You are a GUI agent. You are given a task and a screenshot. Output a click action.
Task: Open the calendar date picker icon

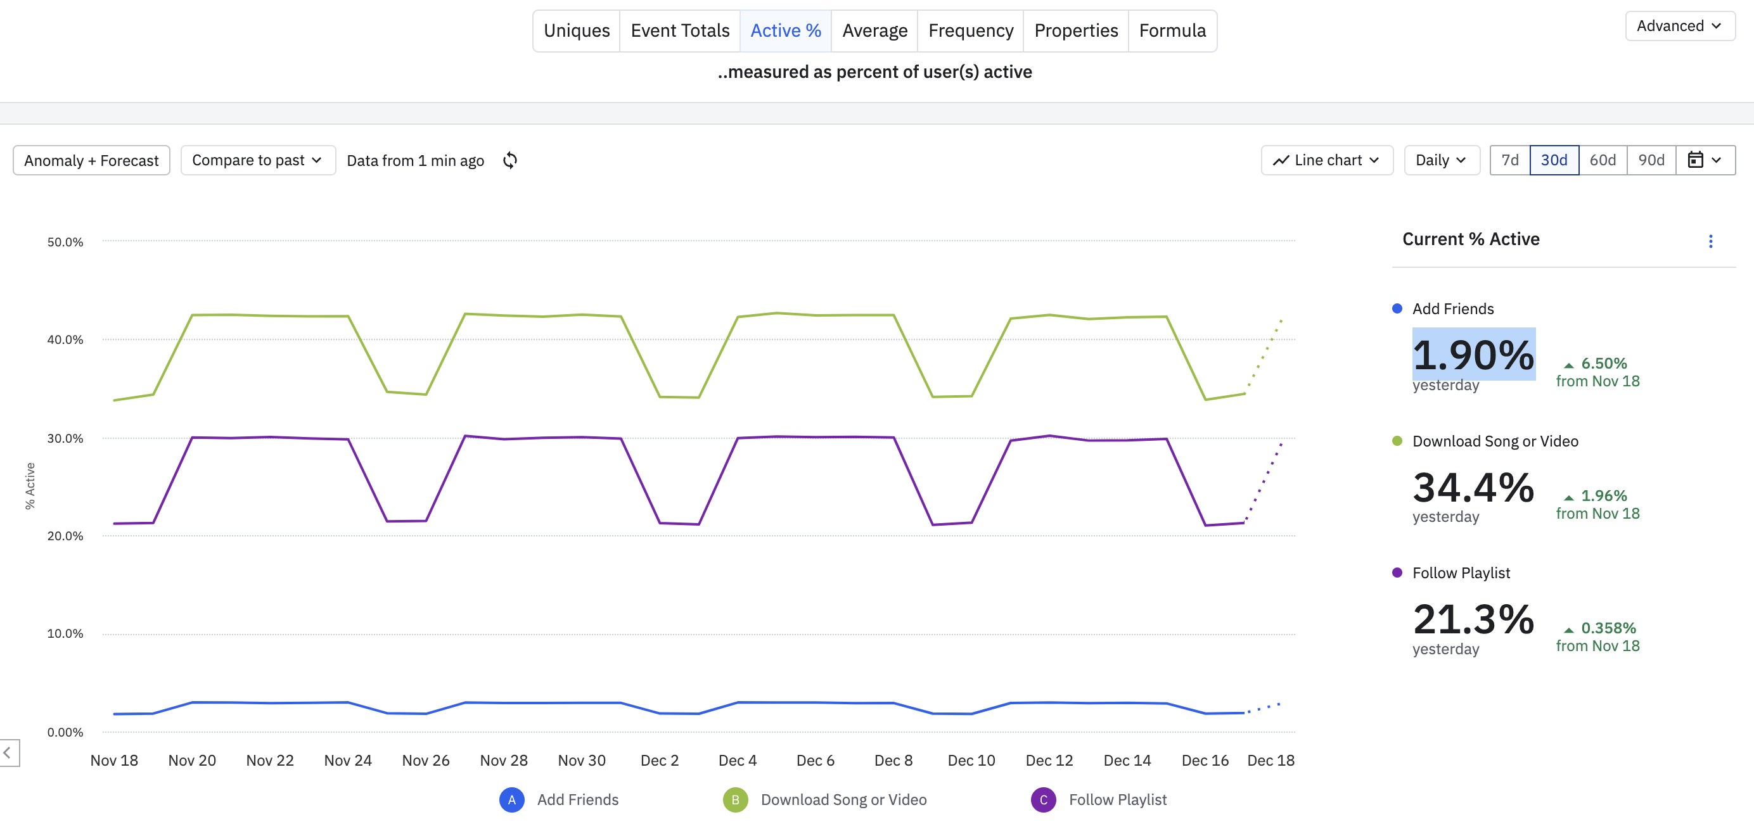pyautogui.click(x=1696, y=160)
